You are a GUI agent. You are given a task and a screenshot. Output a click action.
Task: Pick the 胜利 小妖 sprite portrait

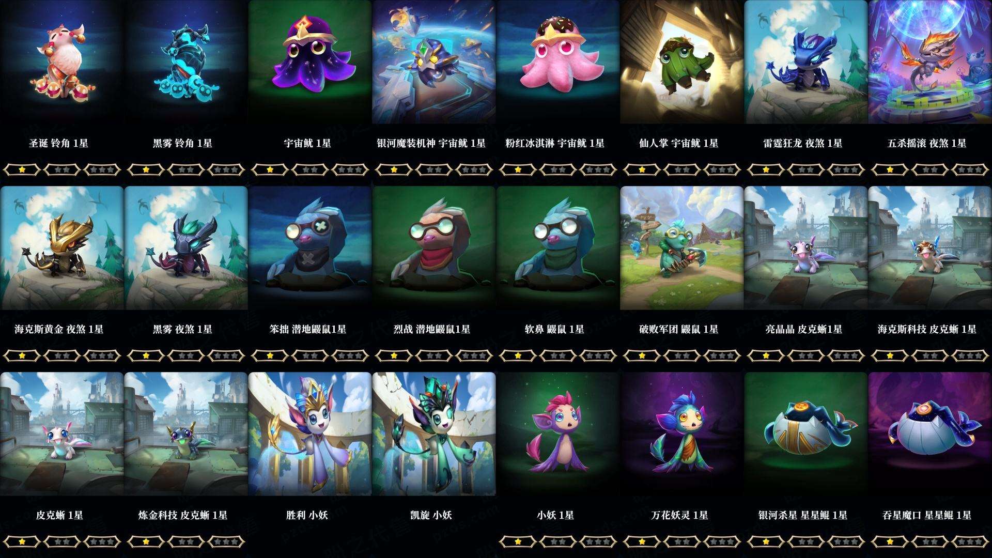(x=309, y=434)
